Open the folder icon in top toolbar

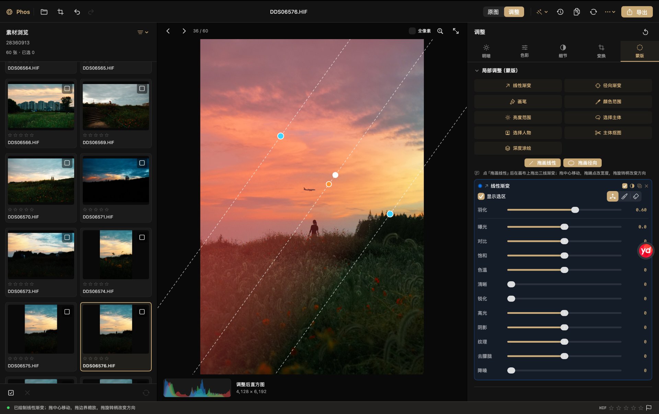[44, 12]
